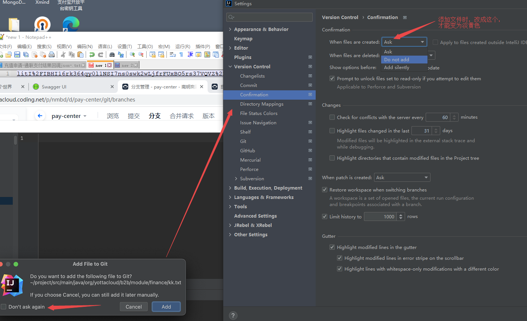The image size is (527, 321).
Task: Click the Limit history rows stepper arrows
Action: point(401,216)
